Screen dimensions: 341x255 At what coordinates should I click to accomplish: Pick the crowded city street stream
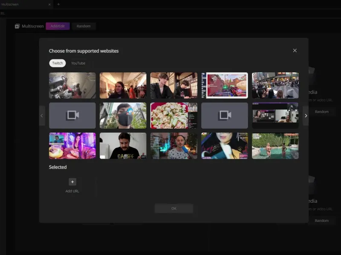pos(275,85)
